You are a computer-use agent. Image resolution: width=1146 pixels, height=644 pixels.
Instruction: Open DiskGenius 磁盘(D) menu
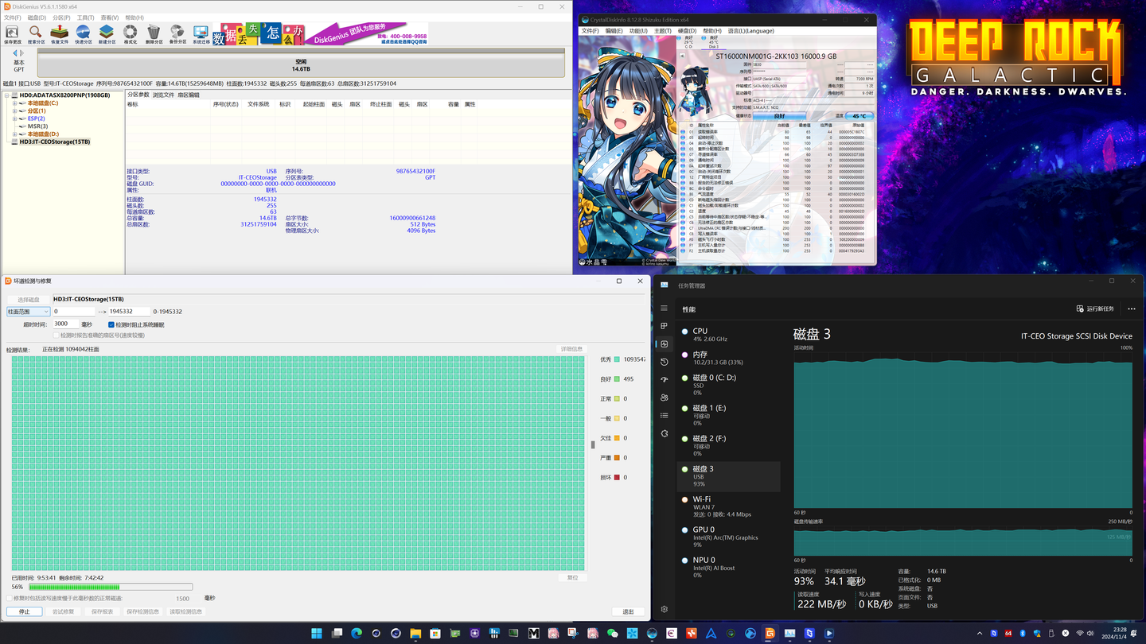[x=37, y=17]
